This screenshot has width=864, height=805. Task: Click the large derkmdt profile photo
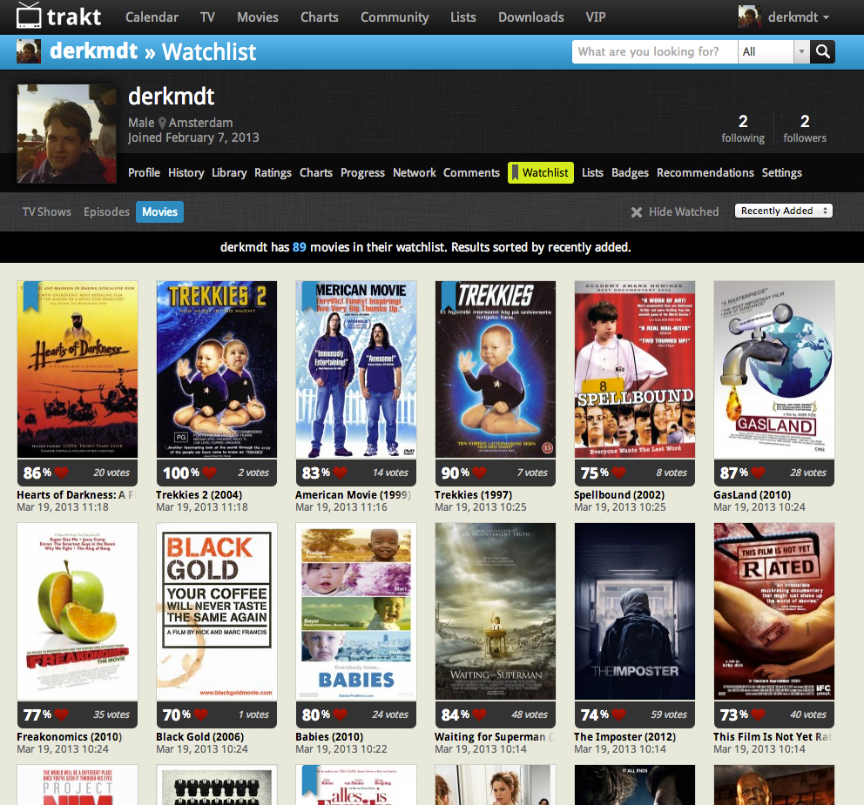(67, 133)
